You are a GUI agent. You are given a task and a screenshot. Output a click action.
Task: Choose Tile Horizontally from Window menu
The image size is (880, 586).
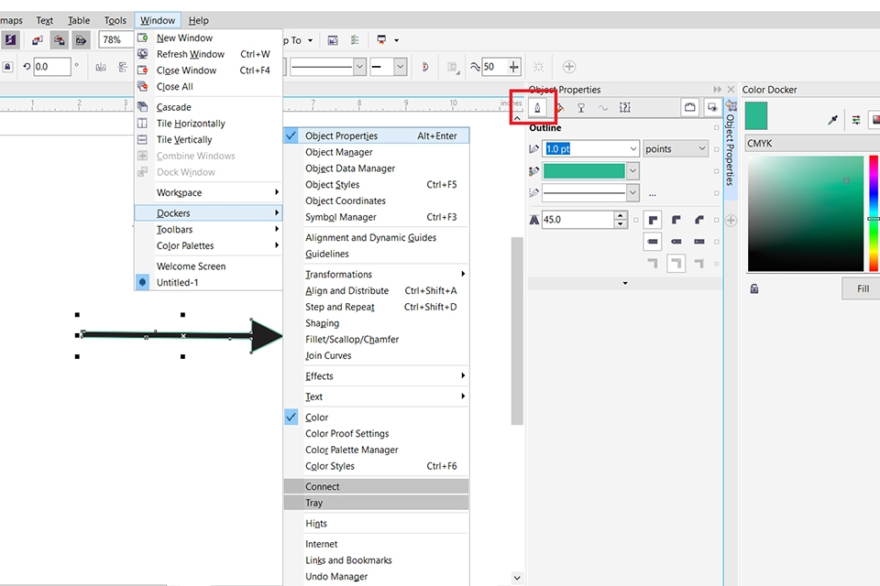(x=189, y=123)
